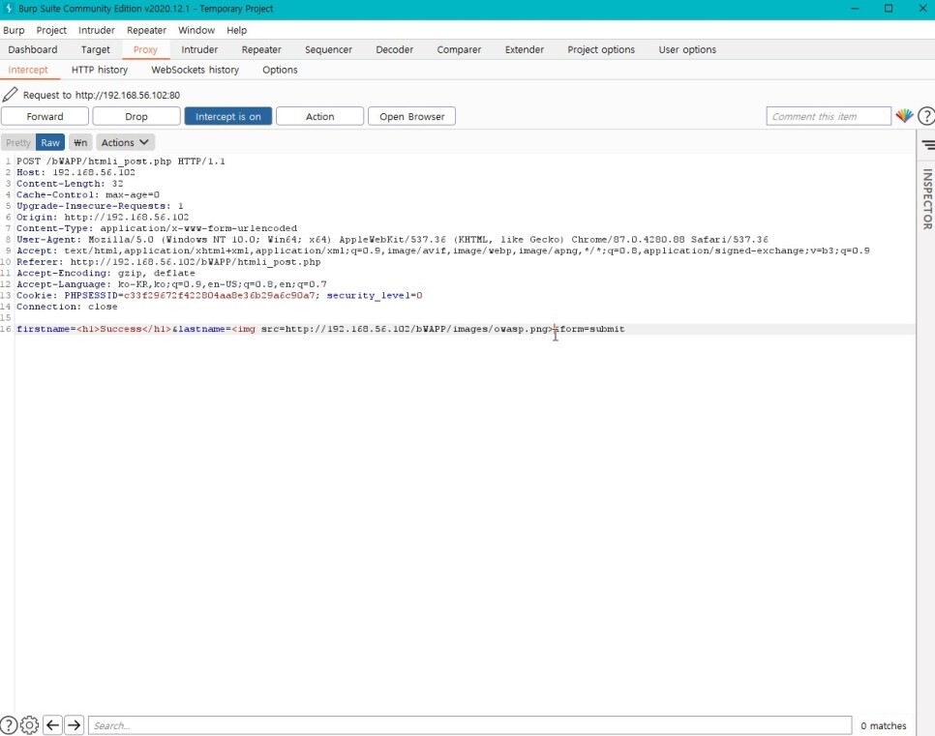Click the Accept-Encoding: gzip, deflate line
The width and height of the screenshot is (935, 736).
(106, 273)
